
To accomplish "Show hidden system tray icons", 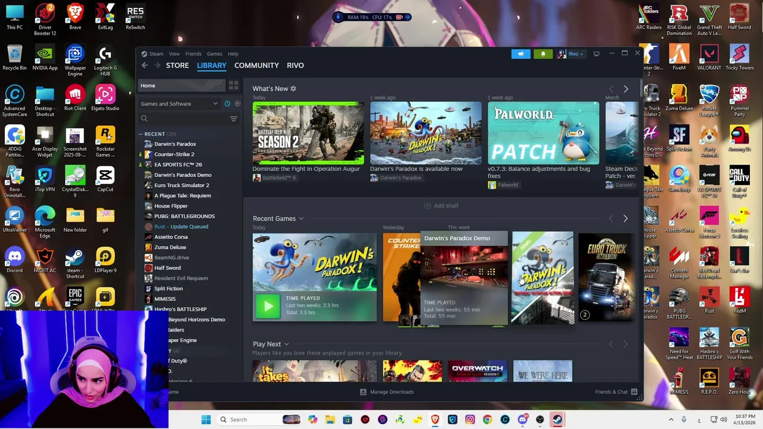I will coord(671,419).
